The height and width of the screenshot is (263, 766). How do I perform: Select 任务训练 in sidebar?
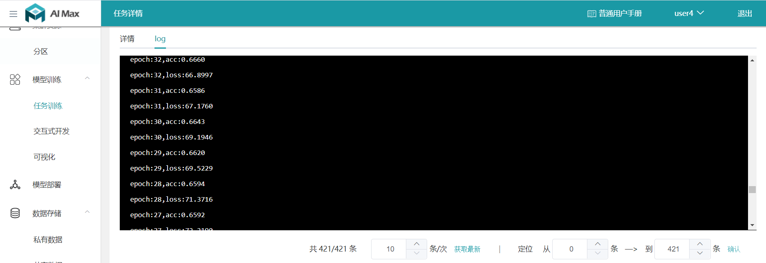coord(48,106)
